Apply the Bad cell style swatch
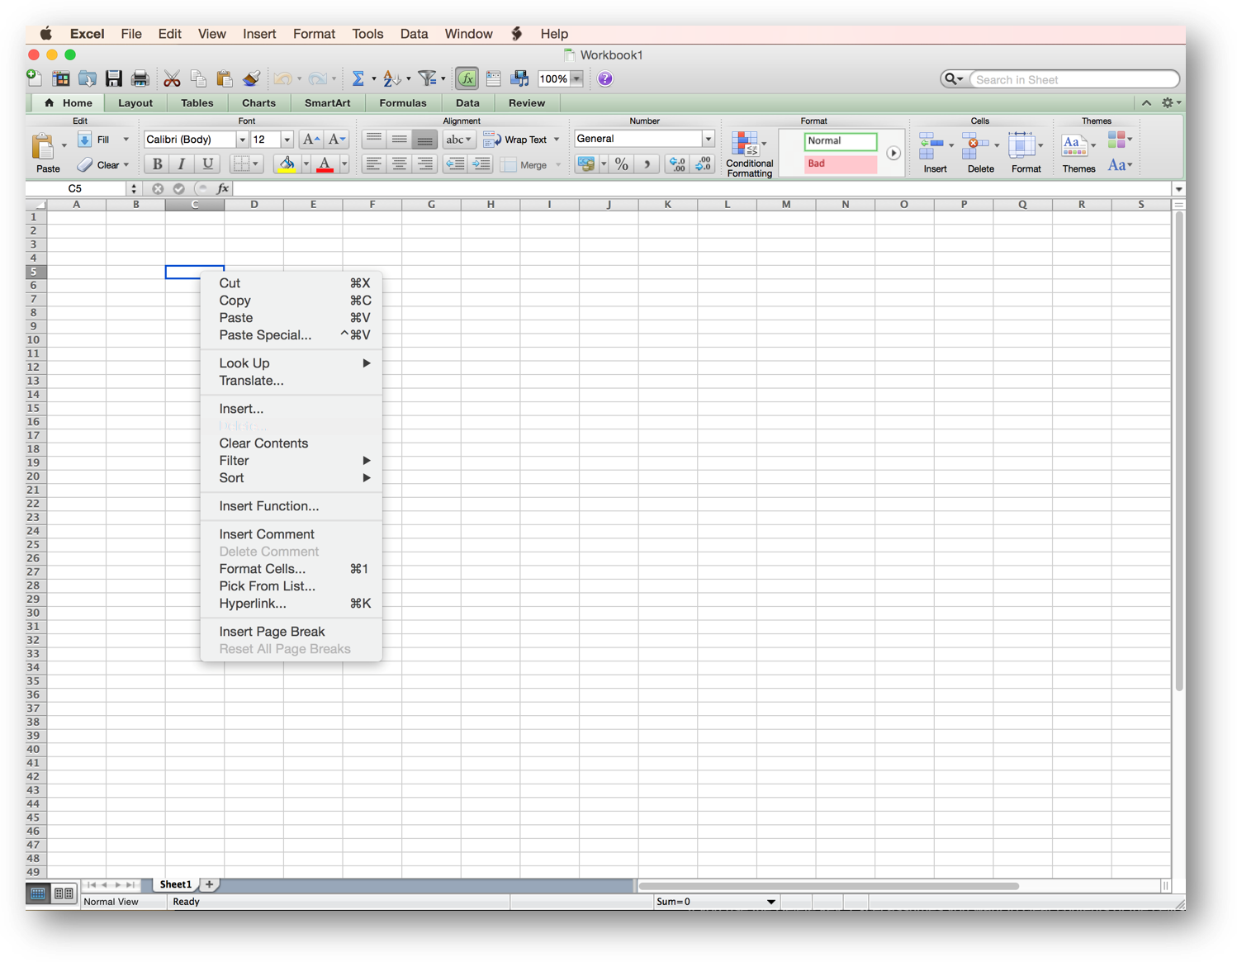 tap(840, 163)
